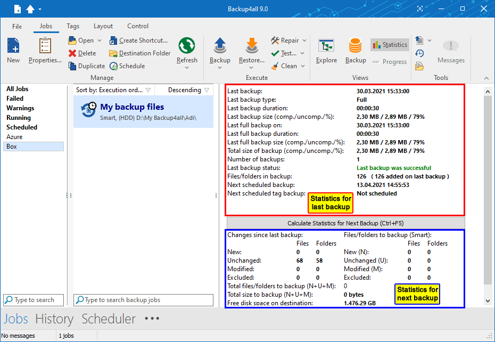Open the quick access toolbar dropdown arrow
This screenshot has height=342, width=495.
(40, 9)
